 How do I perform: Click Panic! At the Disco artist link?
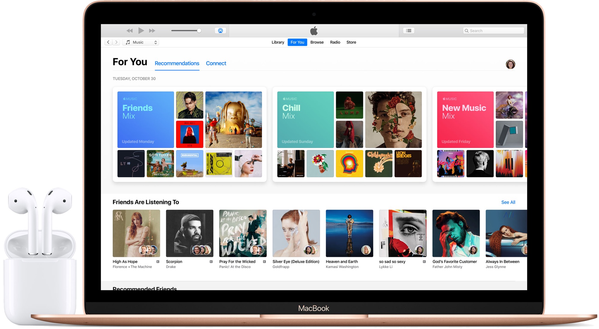(x=235, y=267)
